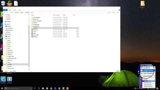Open the testmysql PHP file
160x90 pixels.
click(x=35, y=37)
